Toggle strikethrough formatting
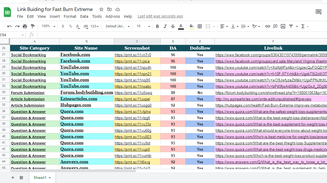The image size is (327, 183). click(173, 26)
